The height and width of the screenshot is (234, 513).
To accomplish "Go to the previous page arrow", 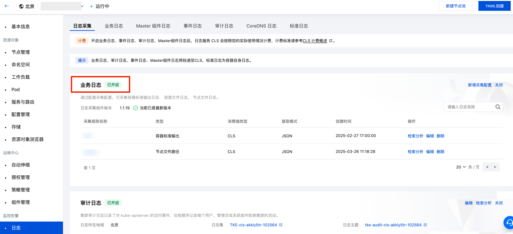I will click(x=487, y=167).
